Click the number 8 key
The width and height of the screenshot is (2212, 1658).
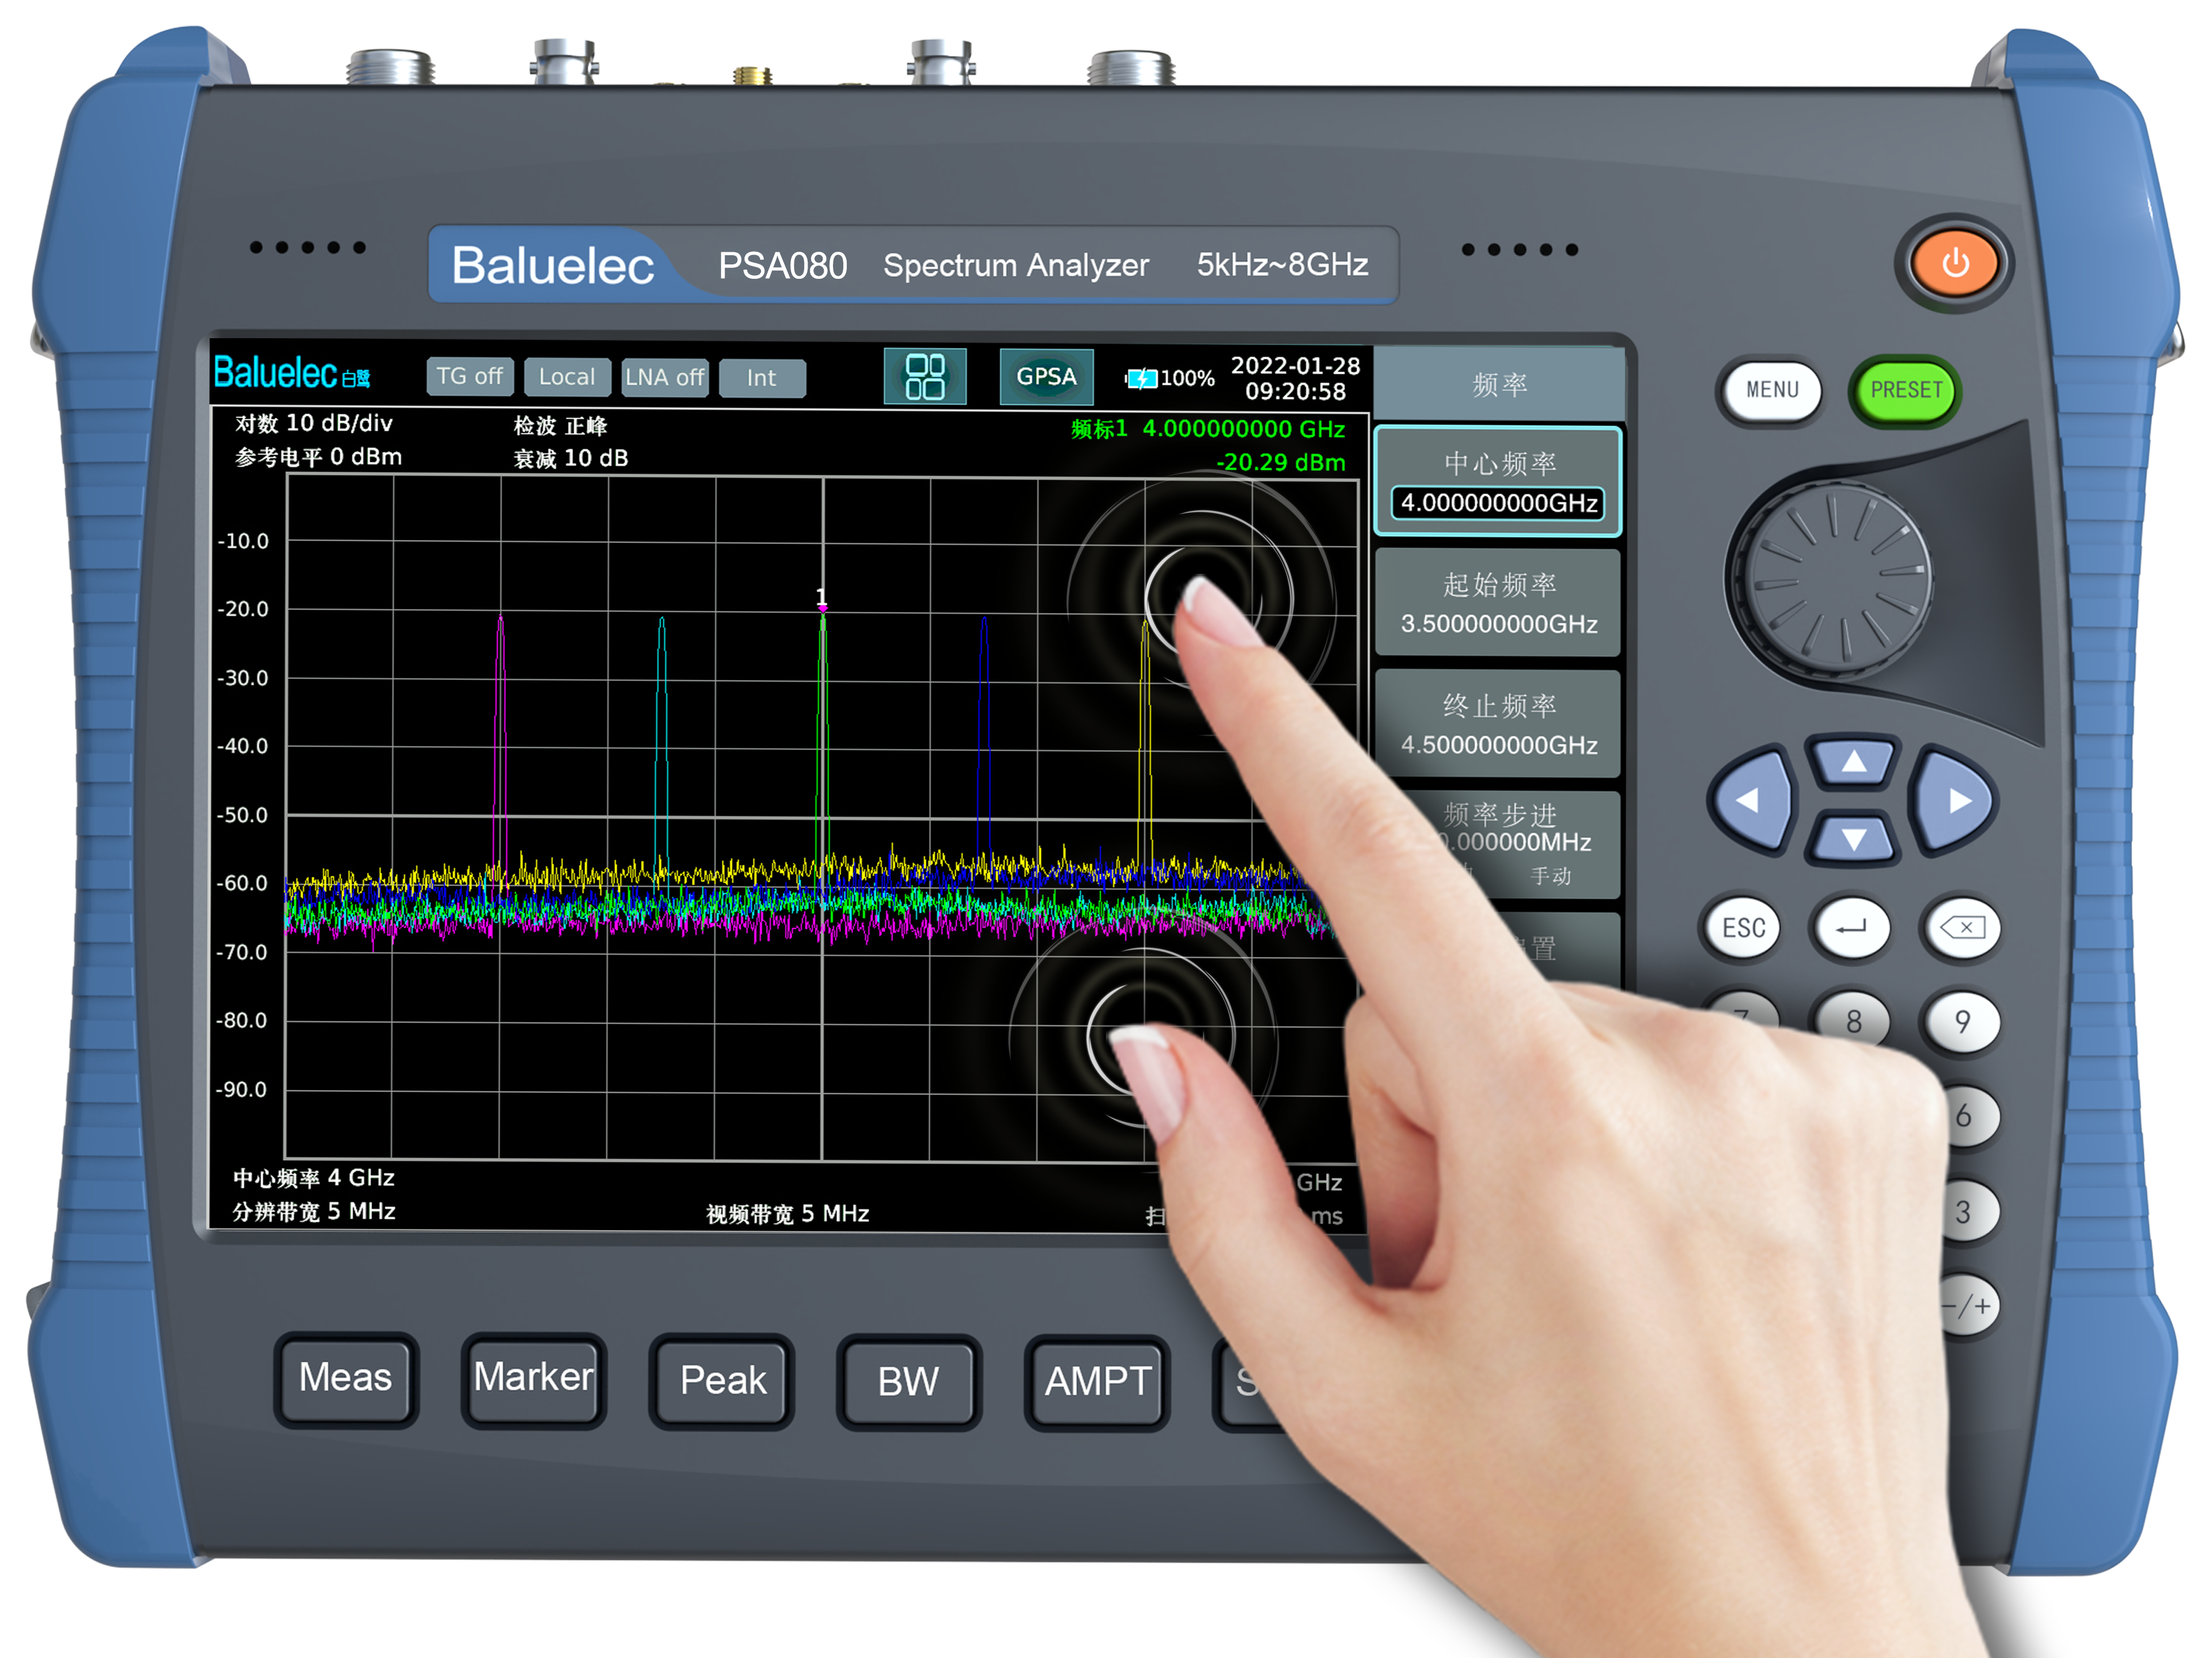coord(1853,1022)
